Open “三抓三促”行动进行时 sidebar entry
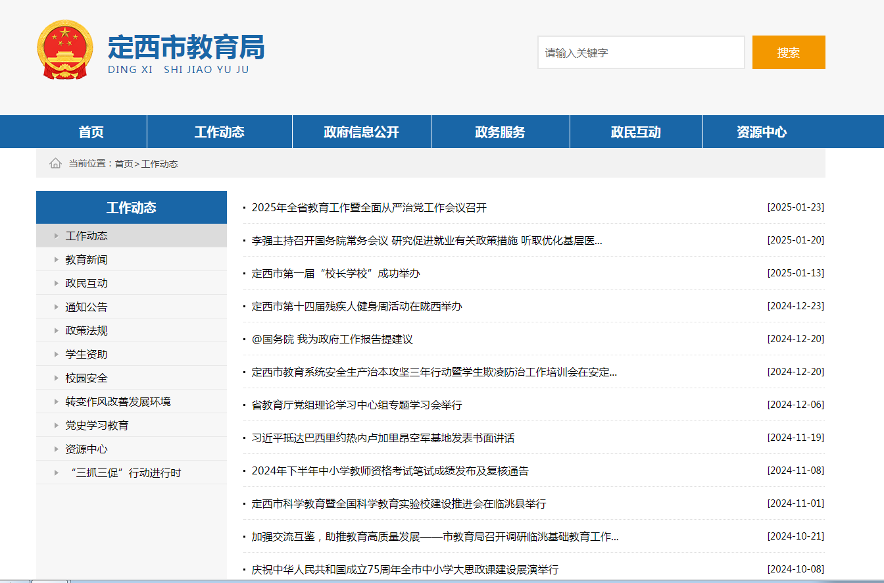The width and height of the screenshot is (884, 583). [125, 473]
